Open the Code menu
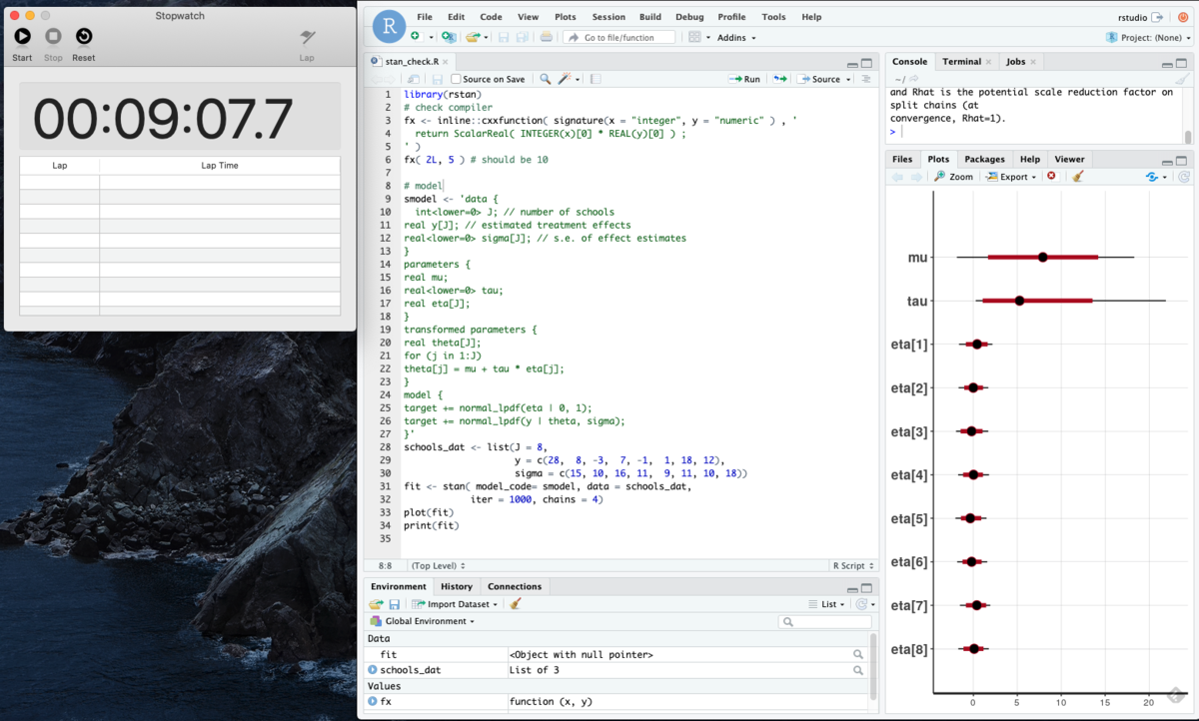This screenshot has width=1199, height=721. click(491, 17)
